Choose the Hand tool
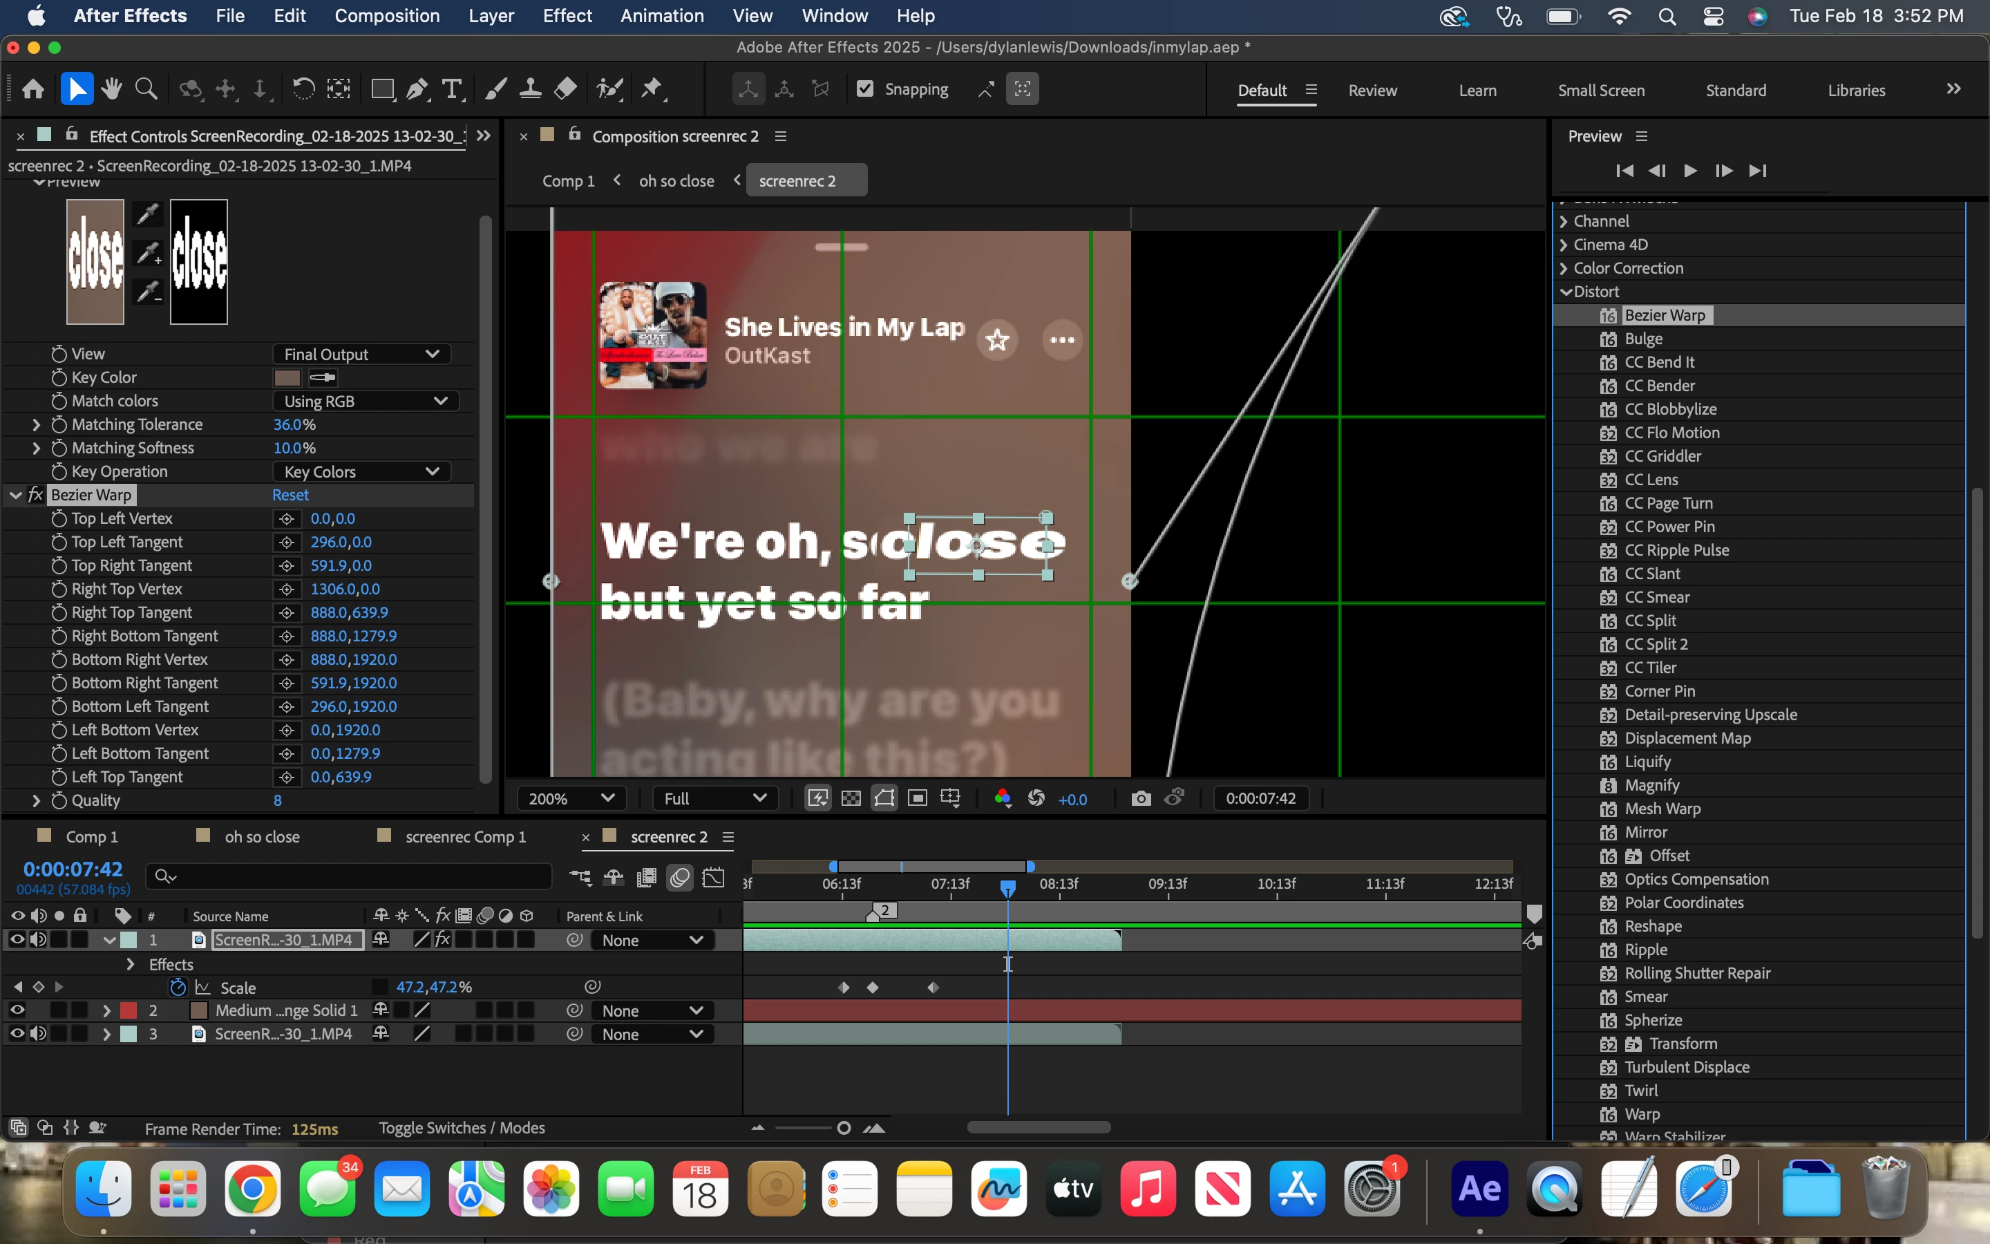Screen dimensions: 1990x1244 click(x=112, y=89)
